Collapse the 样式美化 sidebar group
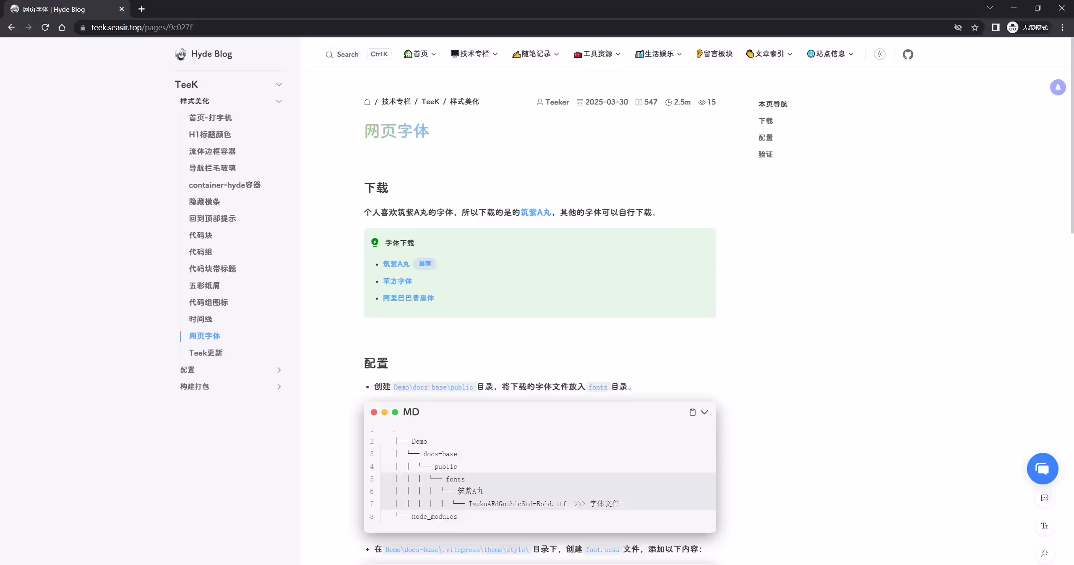 [x=279, y=101]
